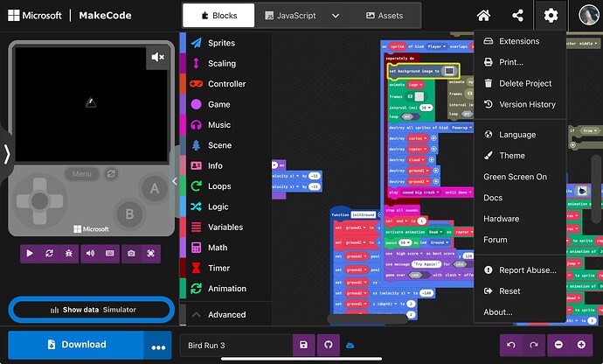The image size is (603, 364).
Task: Undo the last change
Action: (x=511, y=345)
